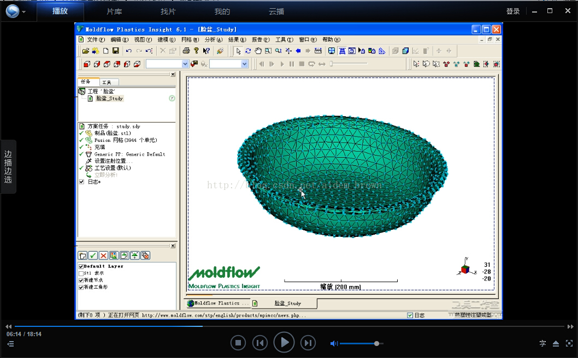Viewport: 578px width, 358px height.
Task: Click the green check Activate layer icon
Action: [93, 255]
